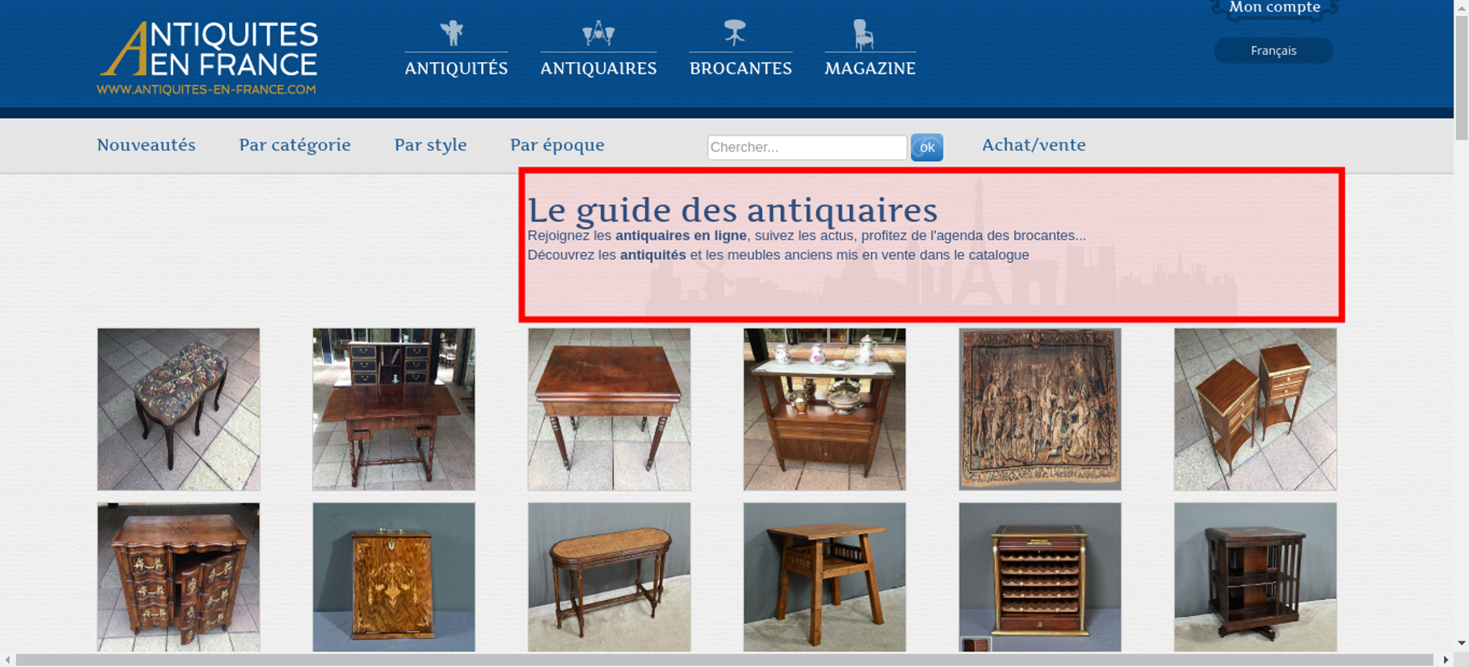Click the cherub icon above Antiquités

pos(452,33)
